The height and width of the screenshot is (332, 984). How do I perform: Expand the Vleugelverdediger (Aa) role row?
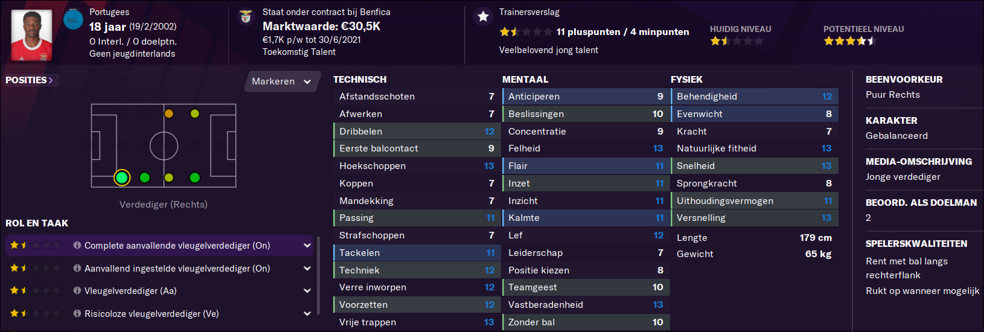[307, 291]
